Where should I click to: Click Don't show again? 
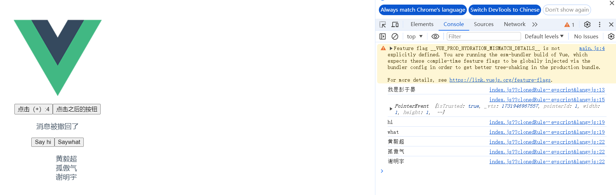pos(567,10)
